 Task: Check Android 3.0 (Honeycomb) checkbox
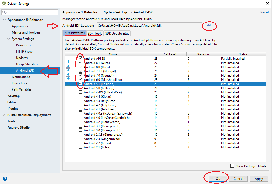tap(80, 130)
